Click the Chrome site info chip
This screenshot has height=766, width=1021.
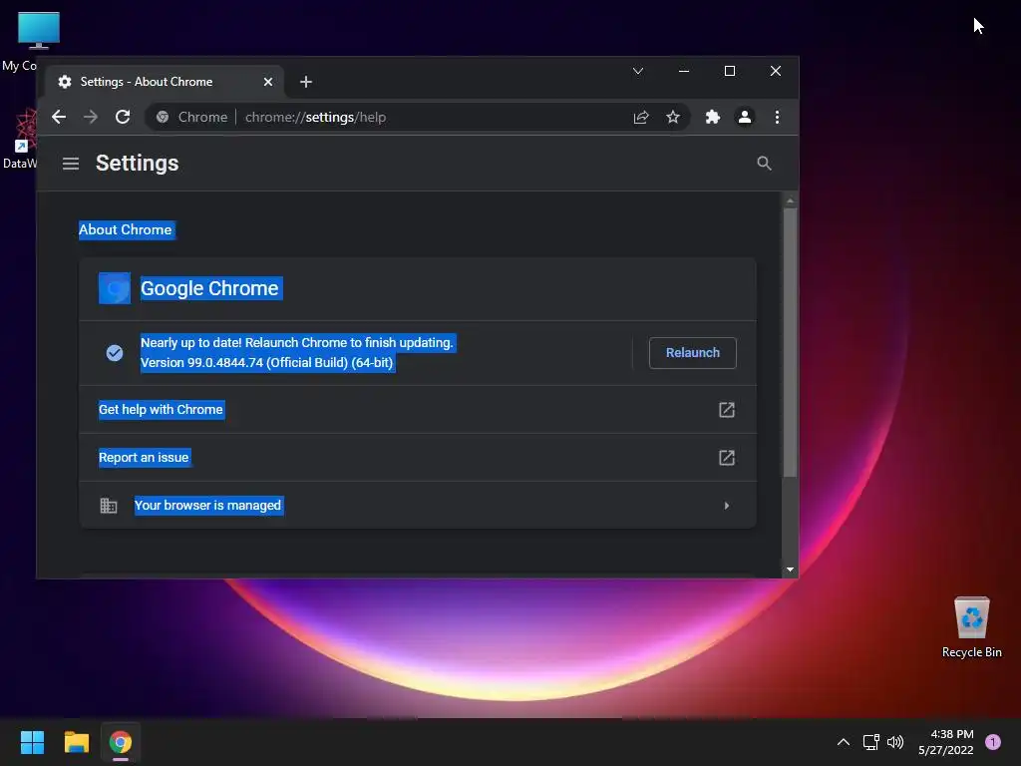(x=192, y=118)
